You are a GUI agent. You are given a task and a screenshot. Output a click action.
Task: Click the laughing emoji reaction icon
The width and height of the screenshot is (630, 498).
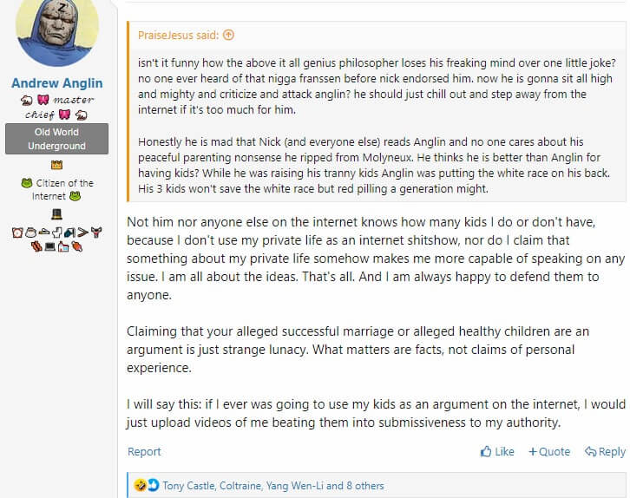141,486
